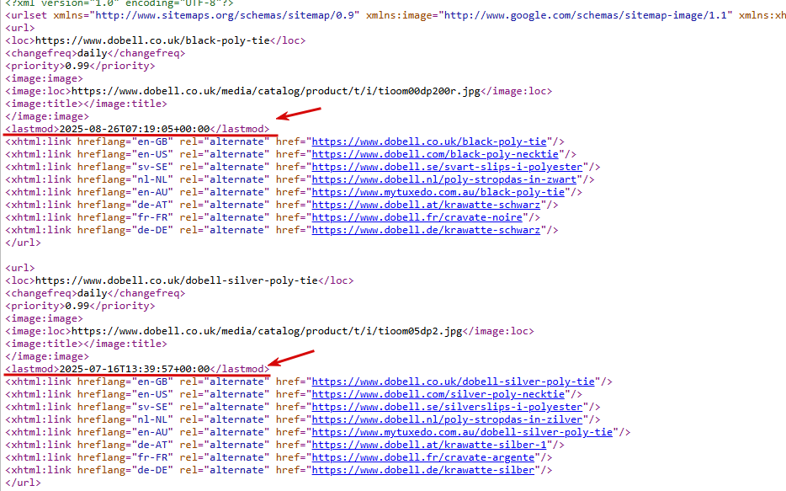Click the first priority 0.99 line
Viewport: 786px width, 491px height.
[80, 66]
